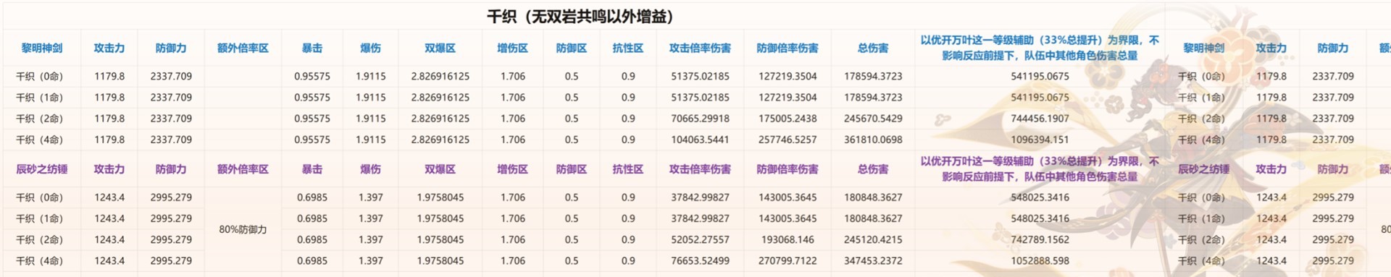
Task: Select the 双爆区 header in the 黎明神剑 header row
Action: (x=440, y=48)
